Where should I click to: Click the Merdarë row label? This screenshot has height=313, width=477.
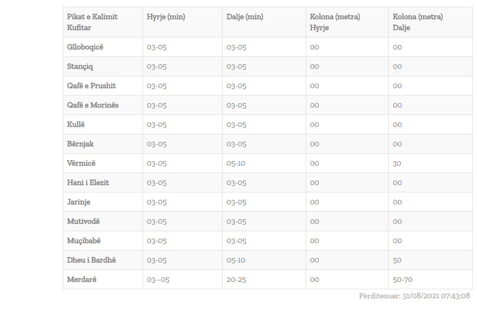coord(81,279)
